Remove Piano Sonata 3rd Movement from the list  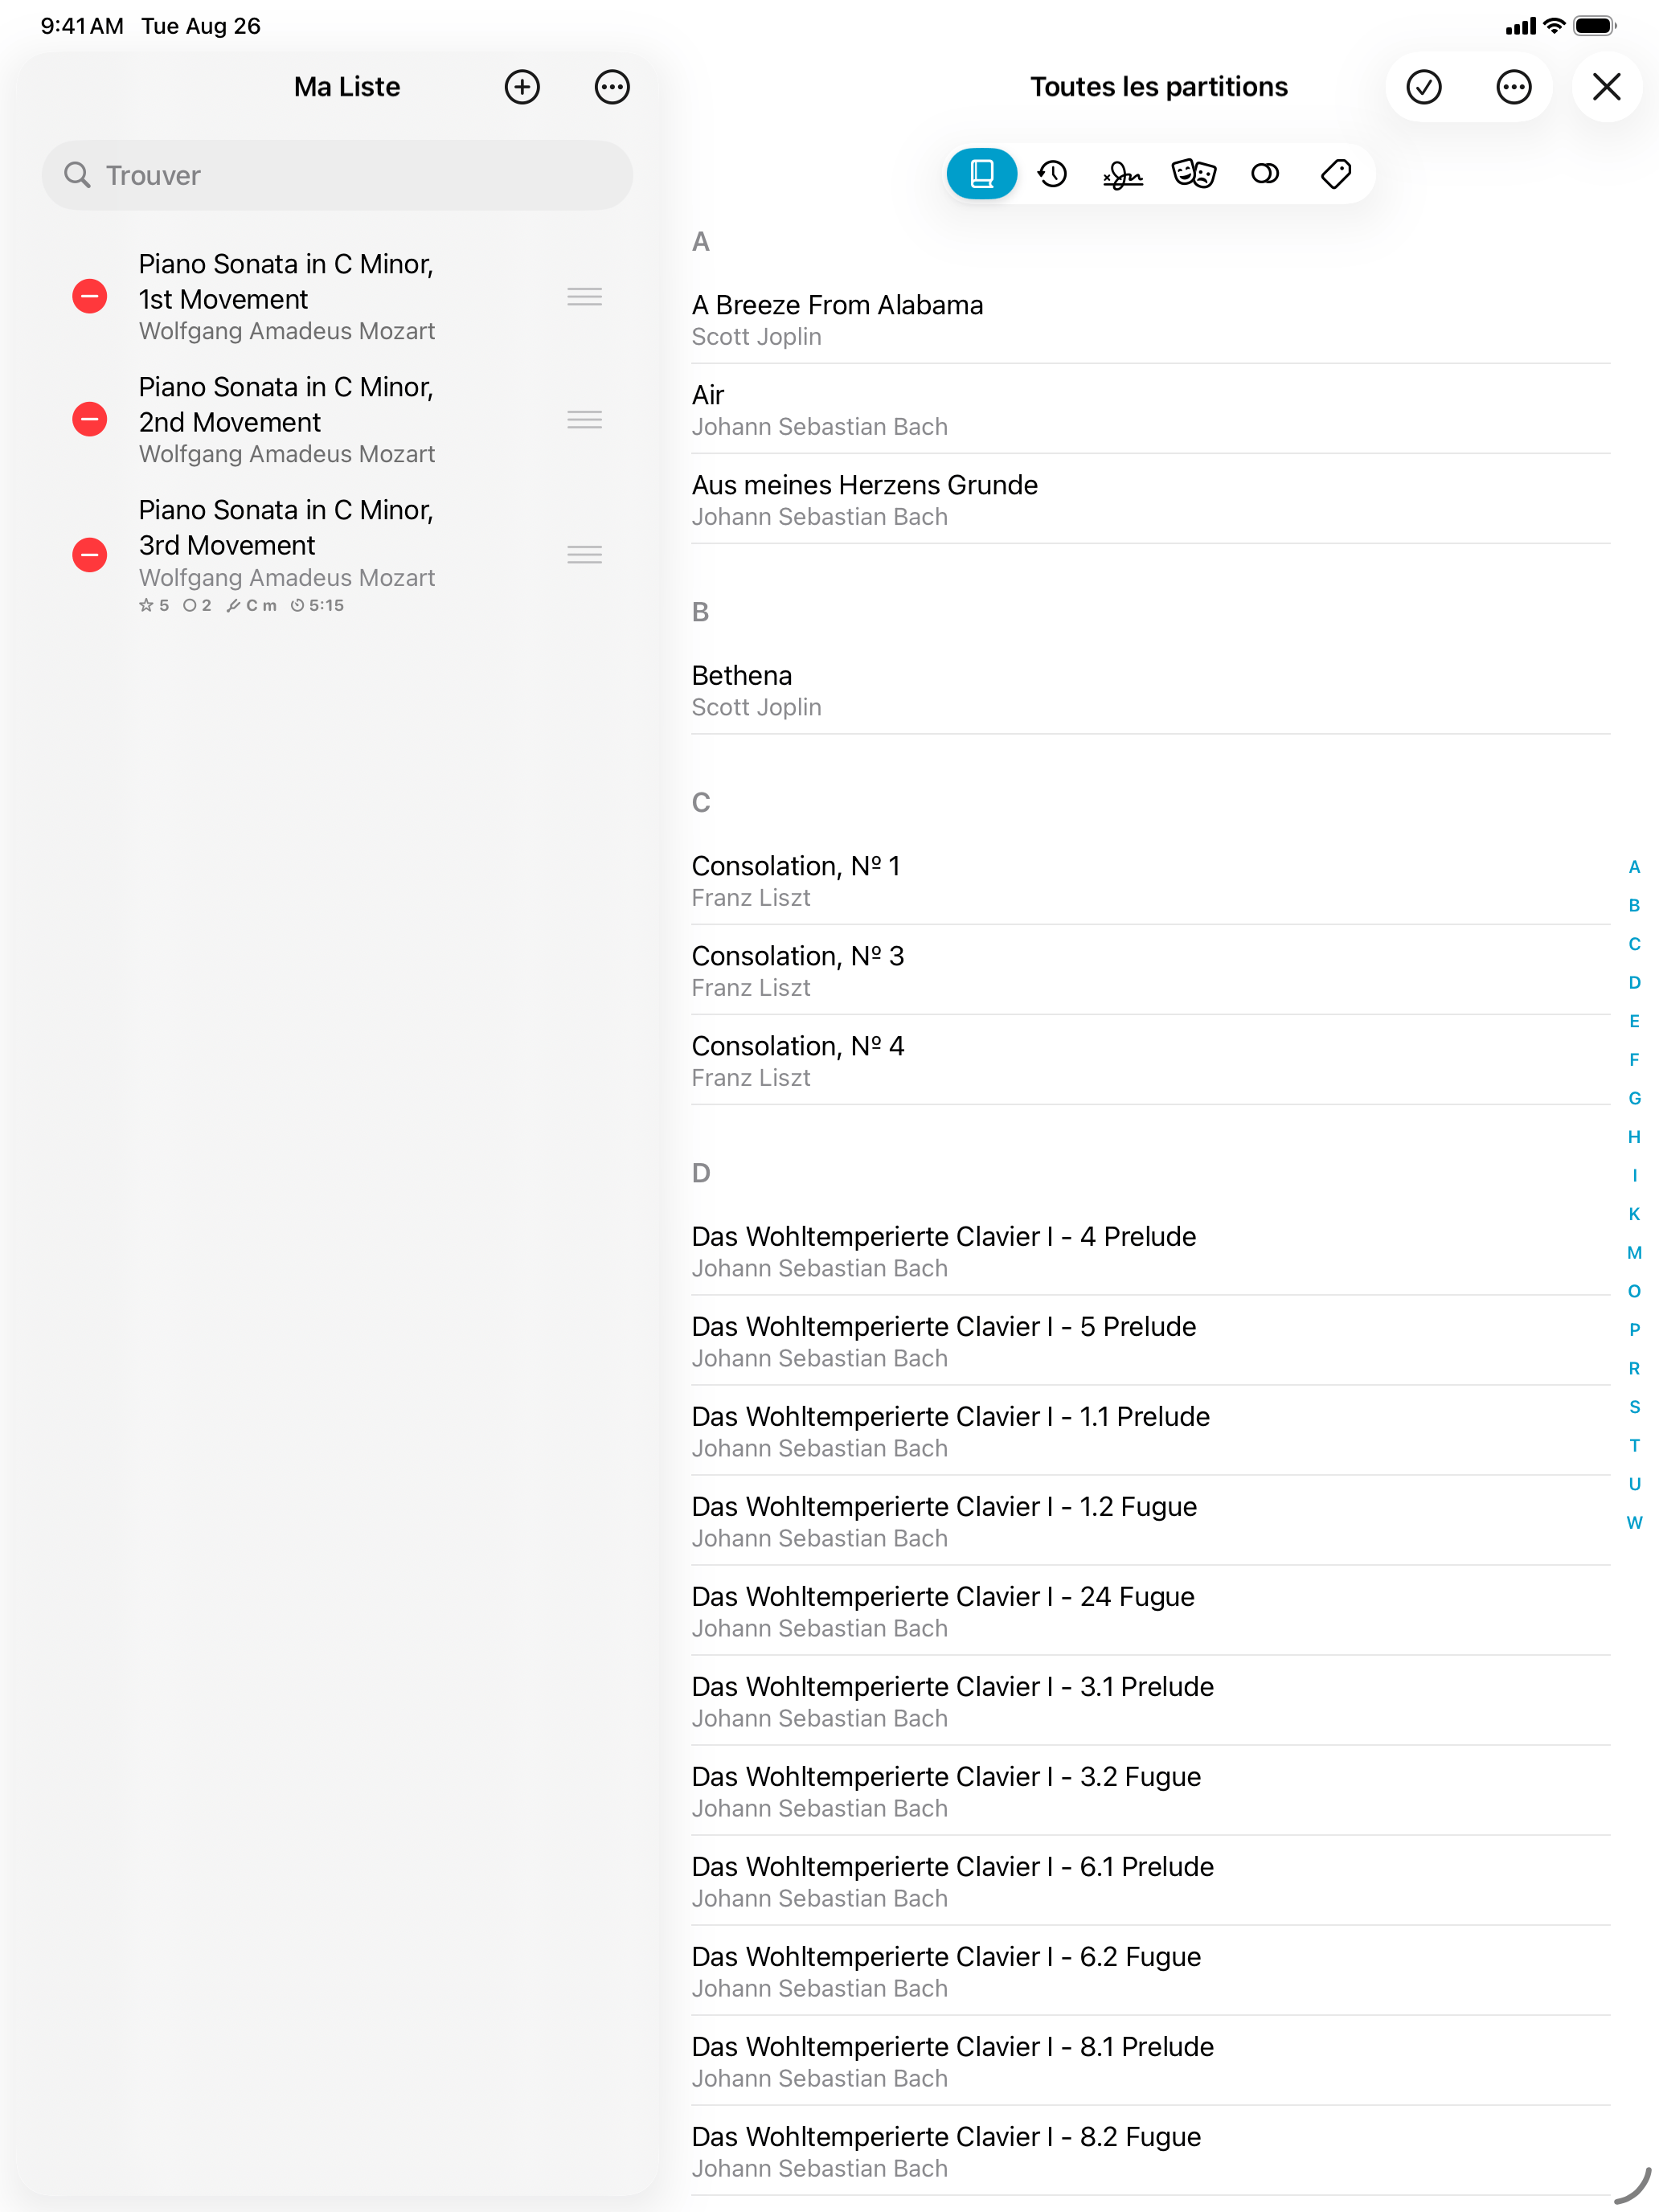pos(90,555)
